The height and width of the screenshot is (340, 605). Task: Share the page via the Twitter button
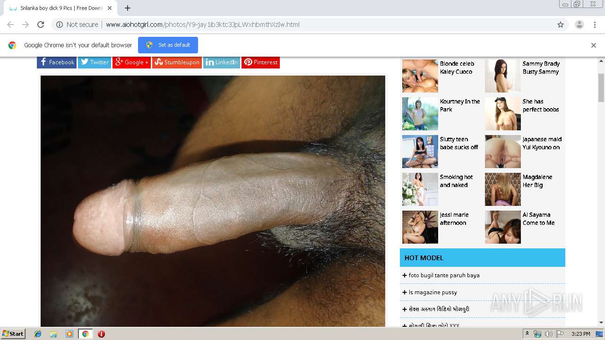tap(95, 62)
